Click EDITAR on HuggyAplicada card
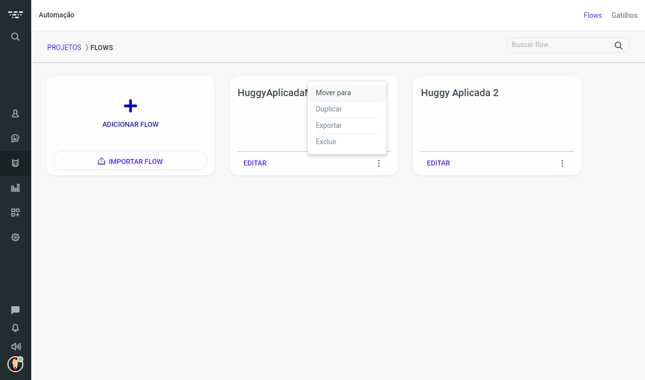The height and width of the screenshot is (380, 645). (255, 163)
